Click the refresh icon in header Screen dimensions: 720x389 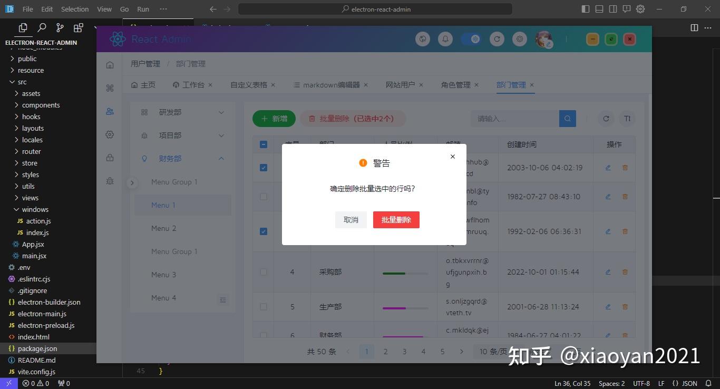point(497,39)
